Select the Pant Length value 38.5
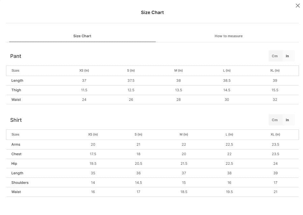This screenshot has height=215, width=303. tap(227, 80)
